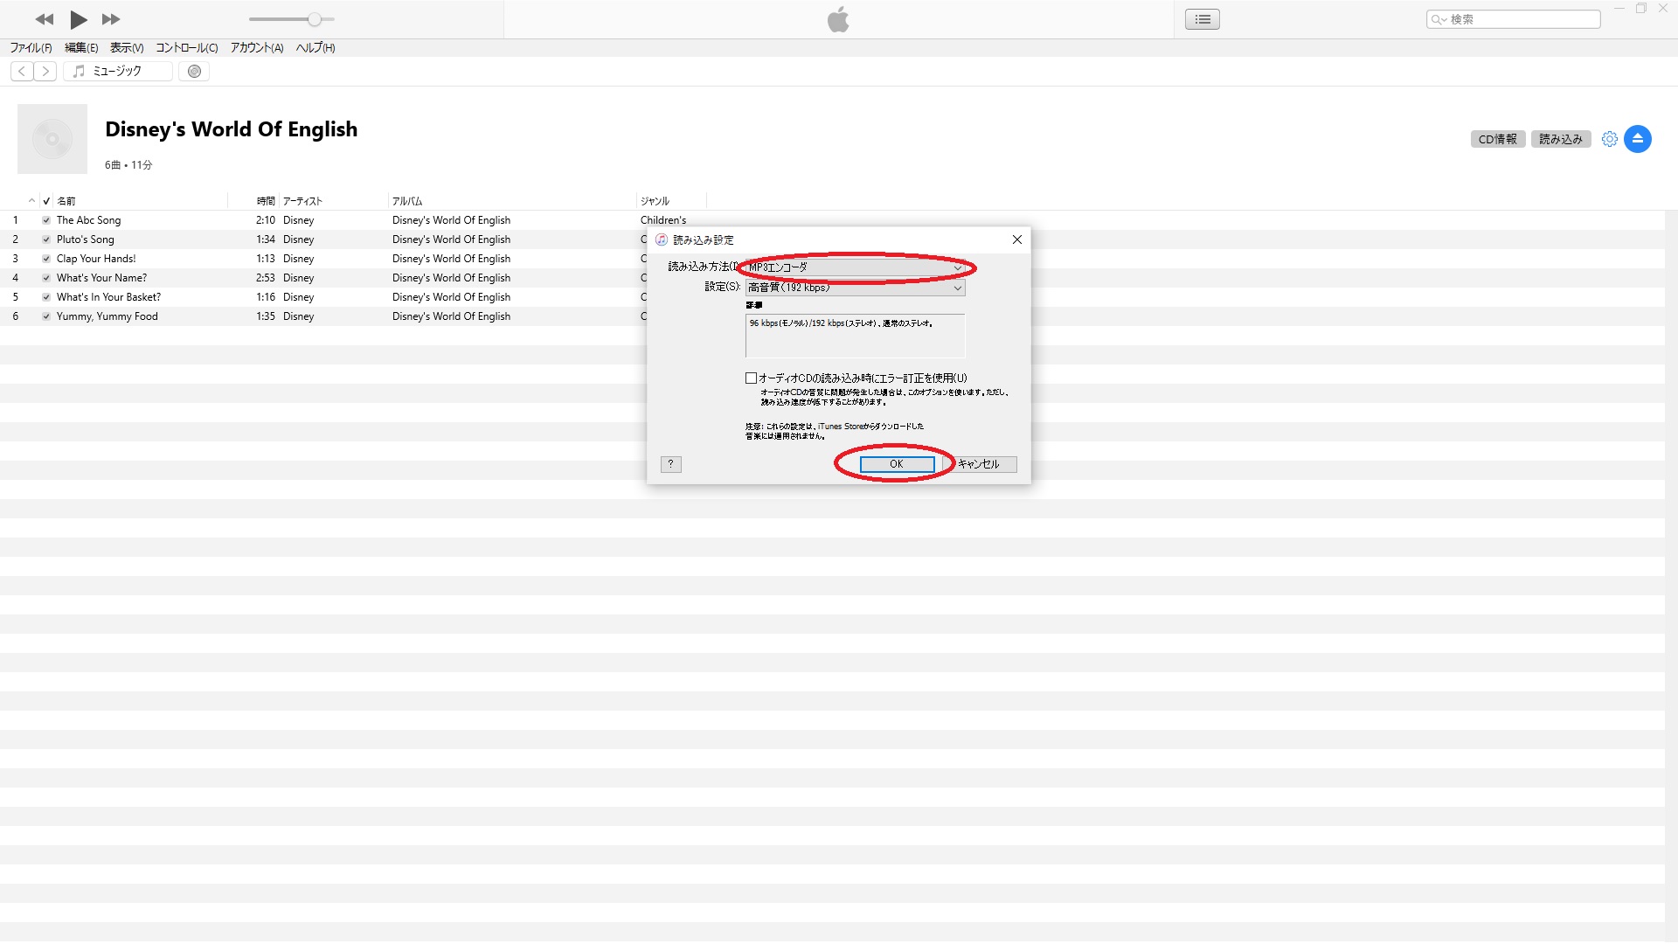Open the 編集 menu

[81, 48]
